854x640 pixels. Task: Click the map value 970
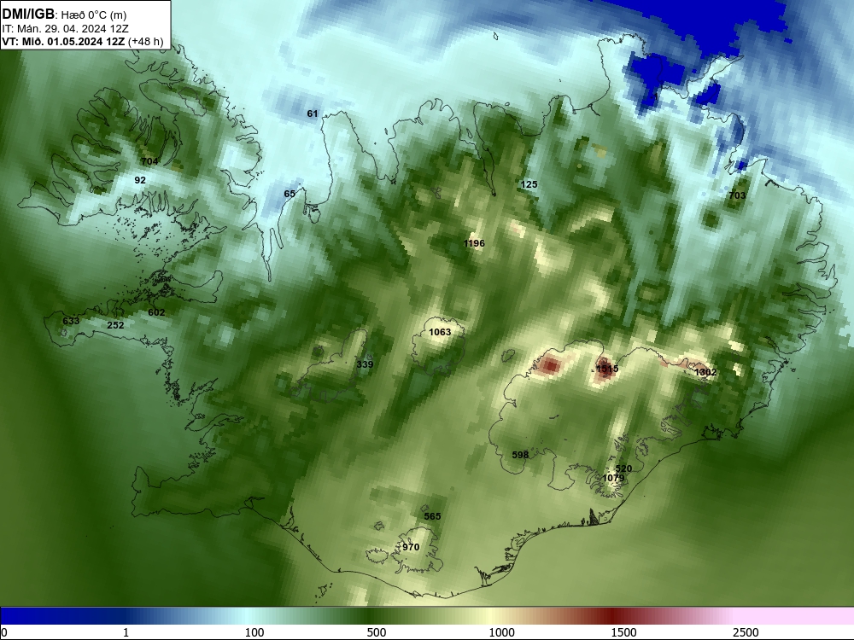tap(412, 548)
